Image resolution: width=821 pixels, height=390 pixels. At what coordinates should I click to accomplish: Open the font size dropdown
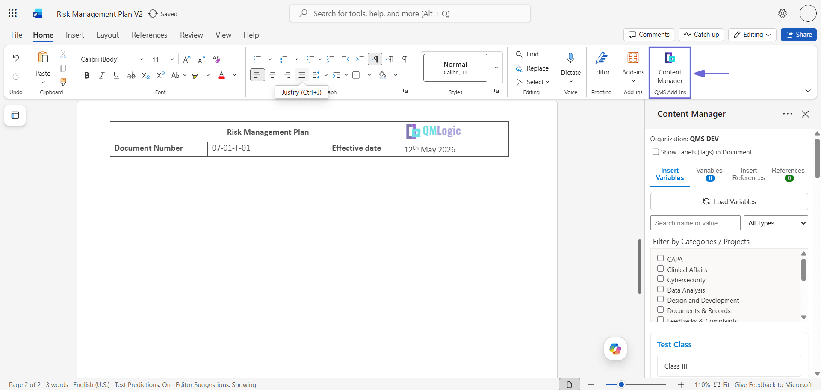point(172,59)
